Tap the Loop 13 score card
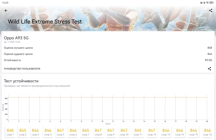The image size is (216, 140). 166,132
